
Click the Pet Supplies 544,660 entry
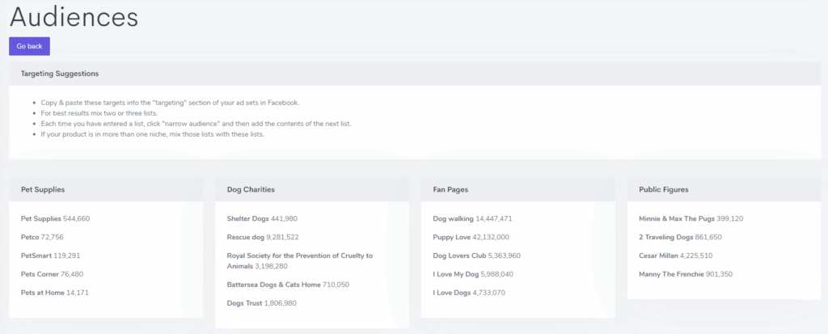pyautogui.click(x=56, y=218)
